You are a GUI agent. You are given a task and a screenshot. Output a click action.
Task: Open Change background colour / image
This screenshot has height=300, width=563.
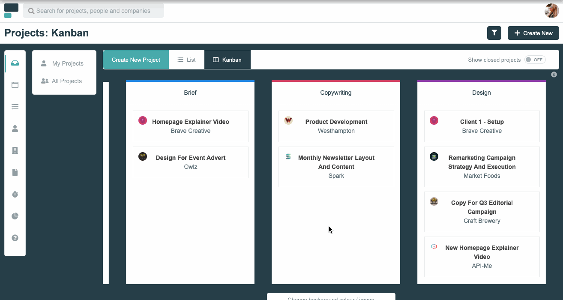pos(331,297)
